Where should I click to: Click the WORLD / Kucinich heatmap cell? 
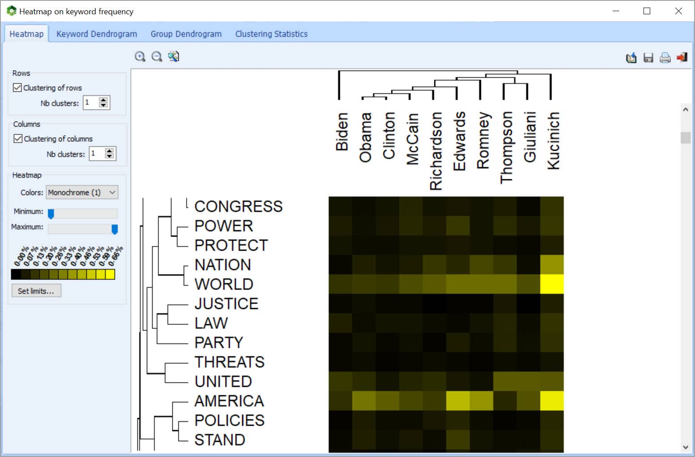tap(552, 284)
